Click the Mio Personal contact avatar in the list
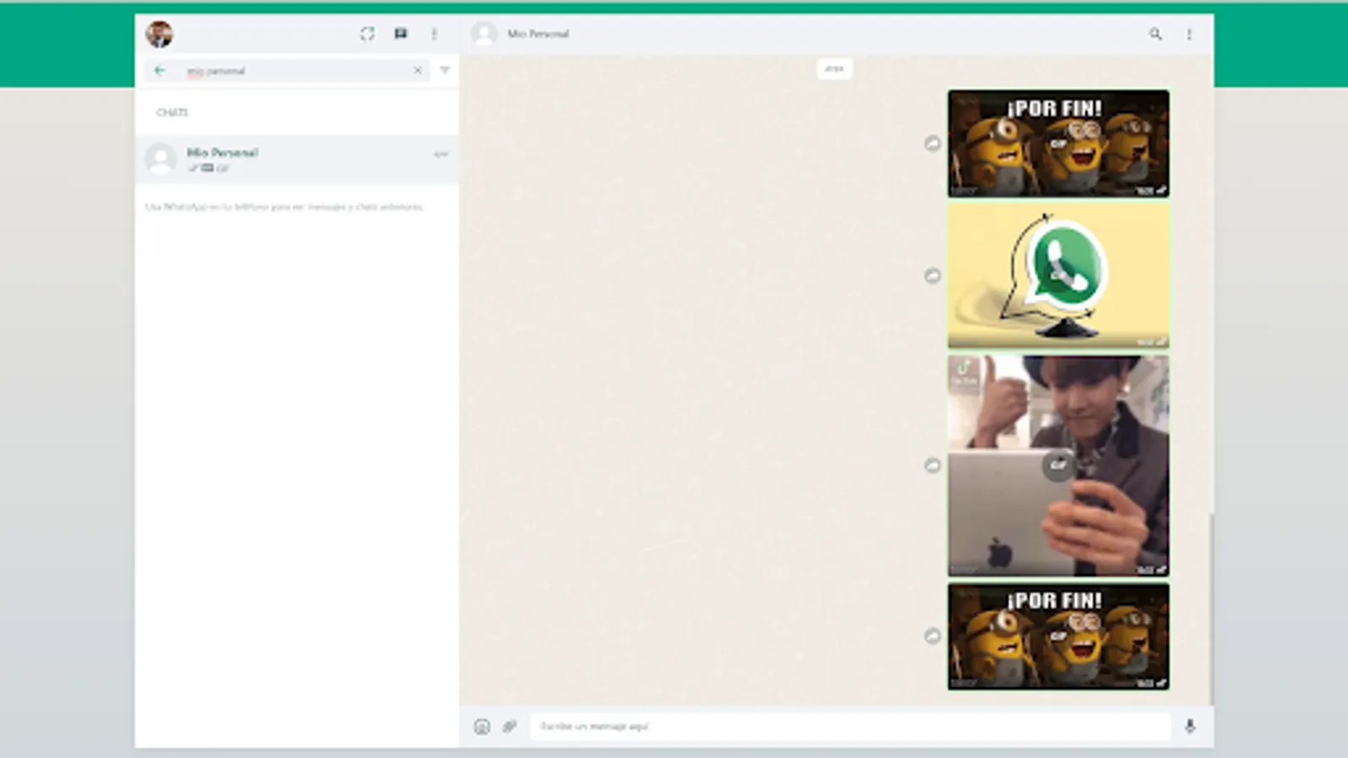Screen dimensions: 1348x758 [160, 159]
